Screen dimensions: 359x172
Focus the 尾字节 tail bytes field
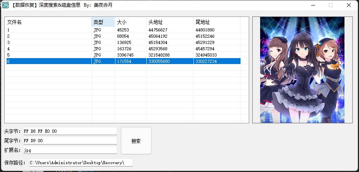click(70, 141)
